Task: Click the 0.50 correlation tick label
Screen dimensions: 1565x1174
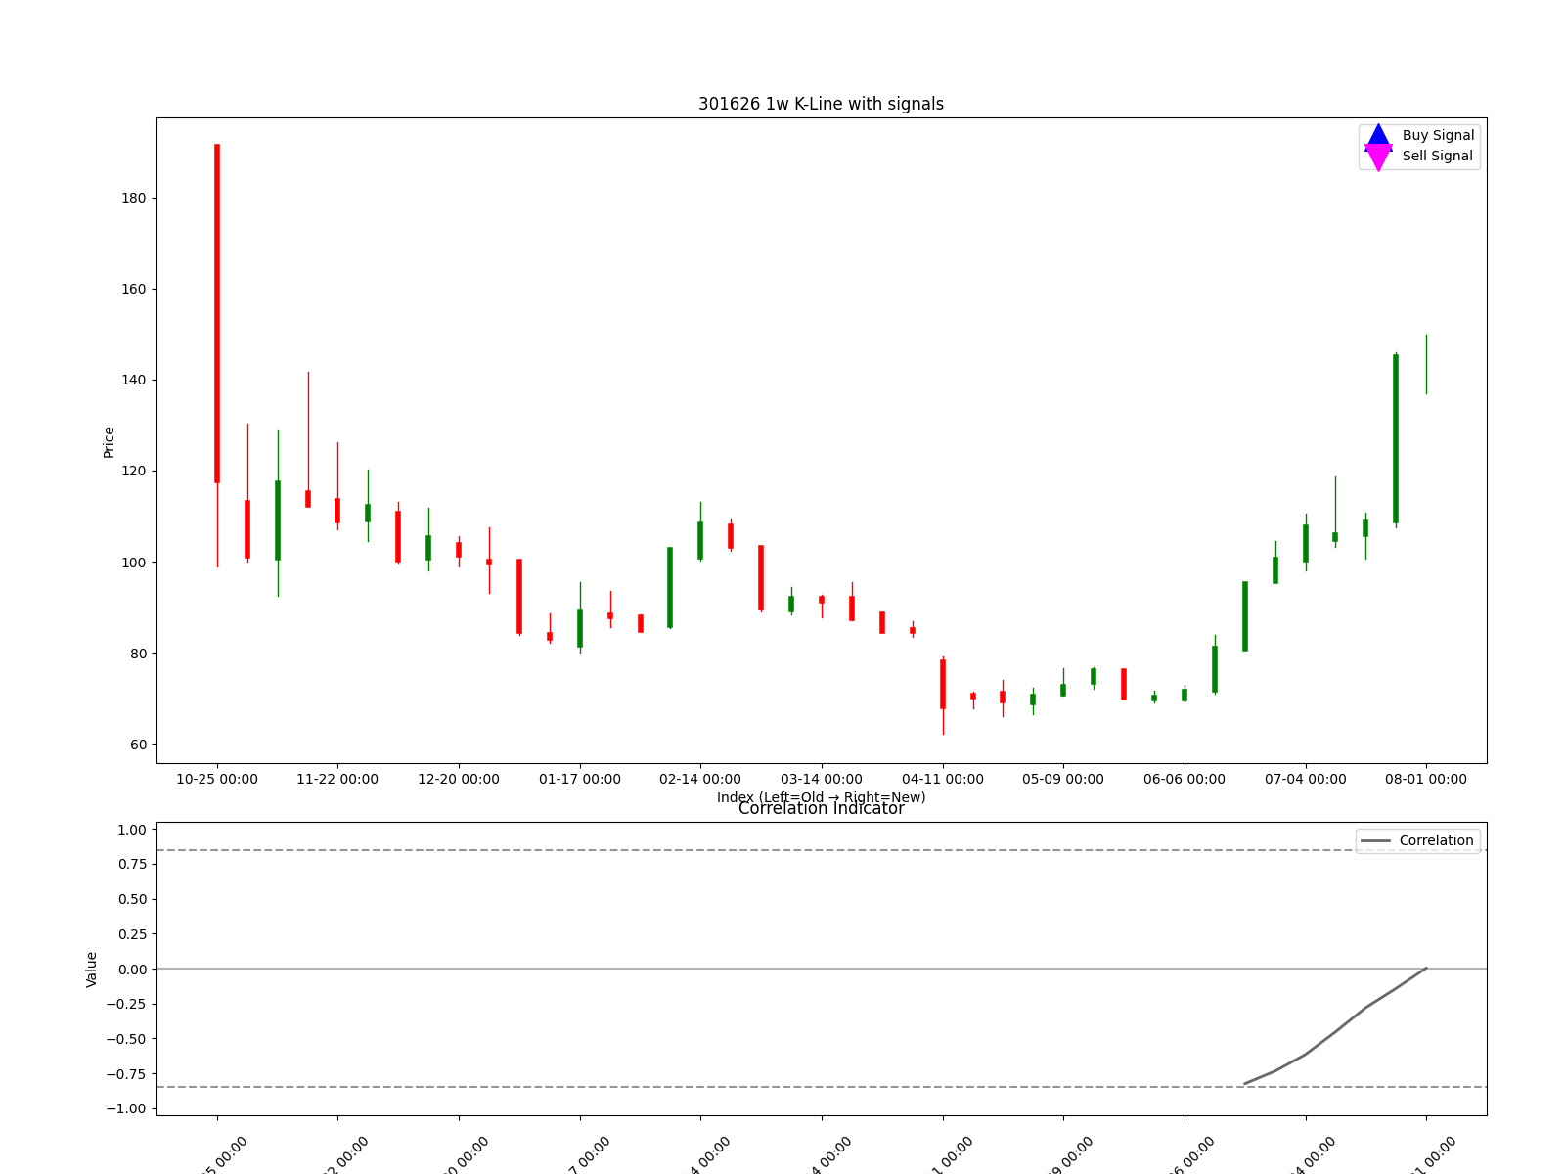Action: tap(132, 899)
